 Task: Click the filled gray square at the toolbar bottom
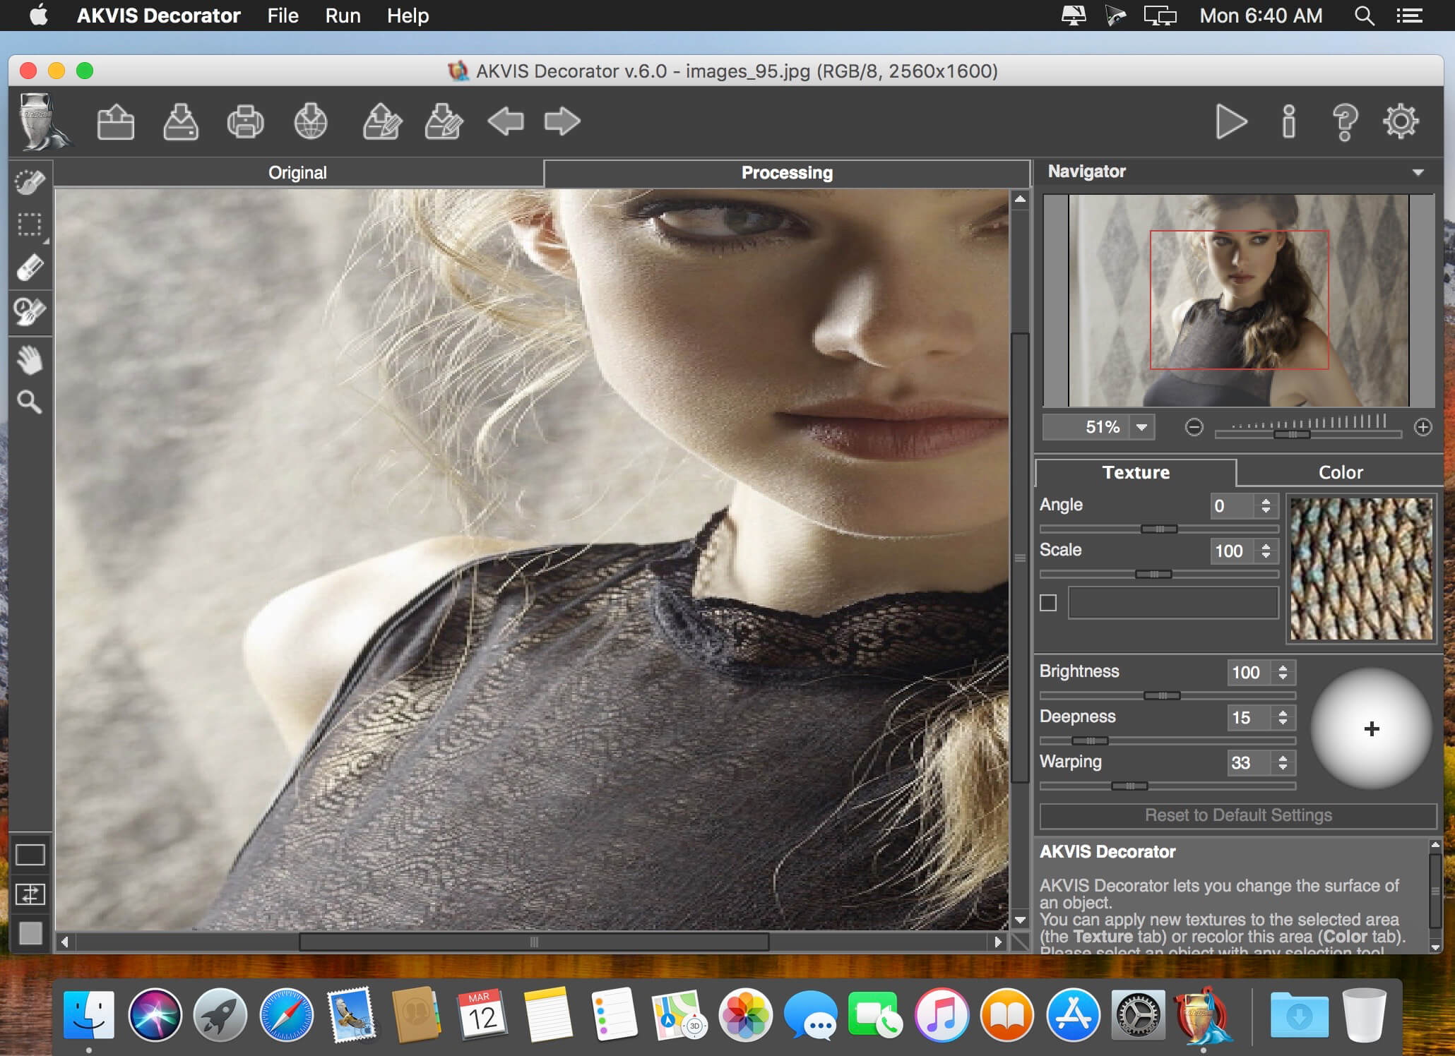coord(30,933)
